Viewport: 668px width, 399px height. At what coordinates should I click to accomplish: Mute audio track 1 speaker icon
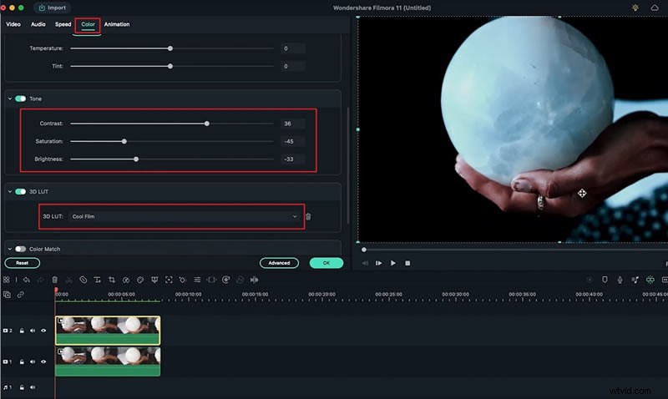[33, 387]
